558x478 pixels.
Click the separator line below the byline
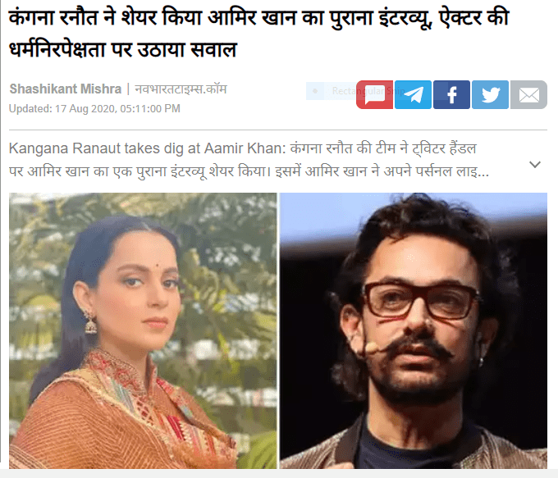(278, 130)
